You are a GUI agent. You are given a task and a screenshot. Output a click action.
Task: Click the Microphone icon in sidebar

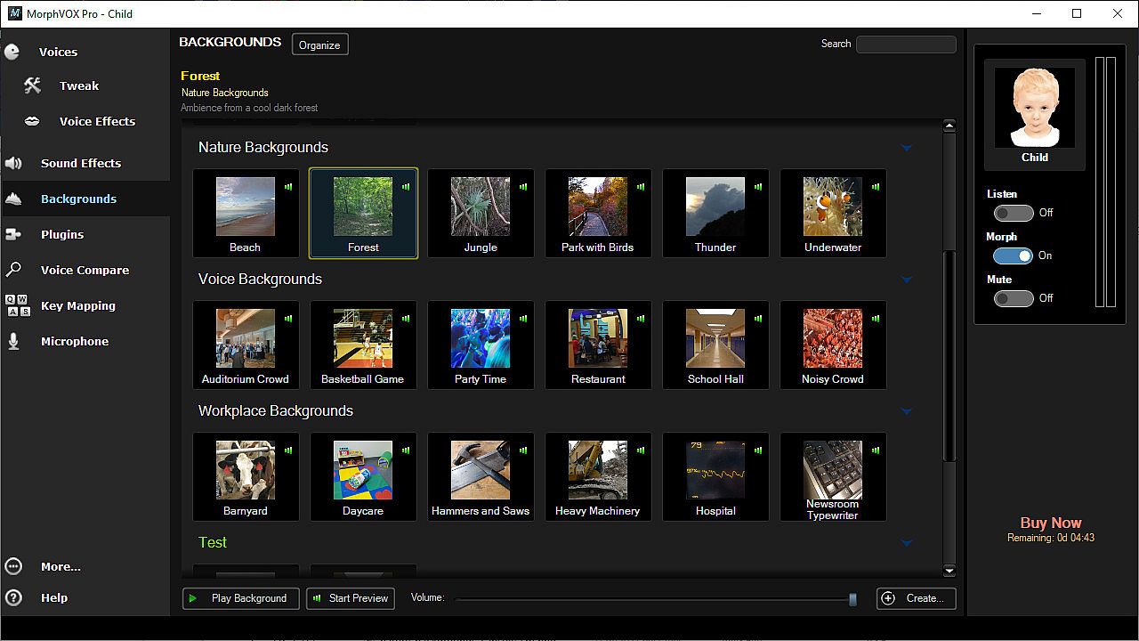13,341
